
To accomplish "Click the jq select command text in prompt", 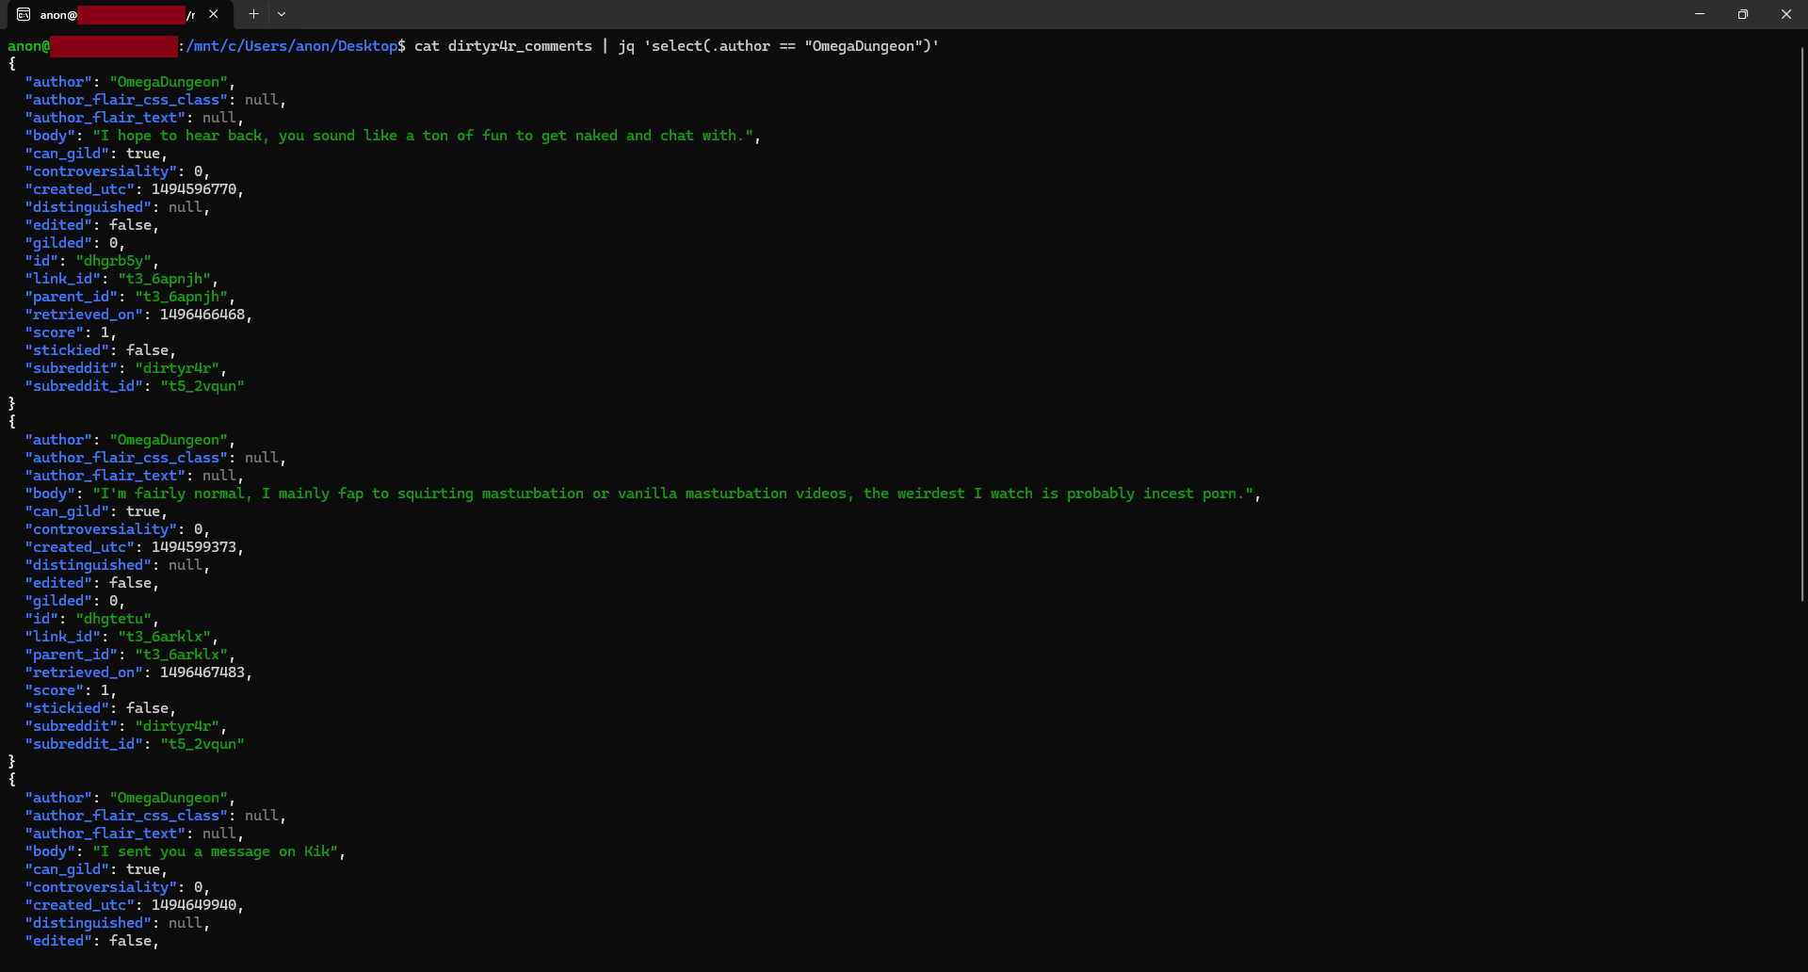I will click(x=779, y=46).
